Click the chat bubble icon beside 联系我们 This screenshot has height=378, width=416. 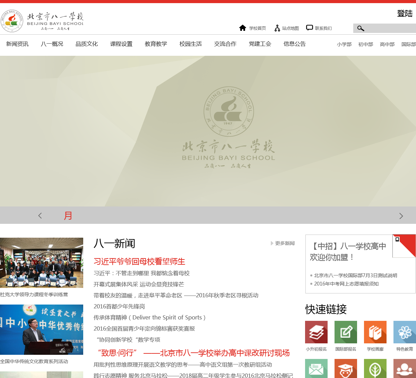310,28
